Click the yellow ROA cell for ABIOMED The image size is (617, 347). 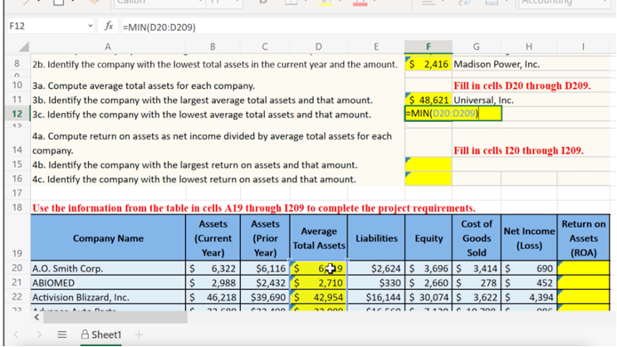click(584, 283)
